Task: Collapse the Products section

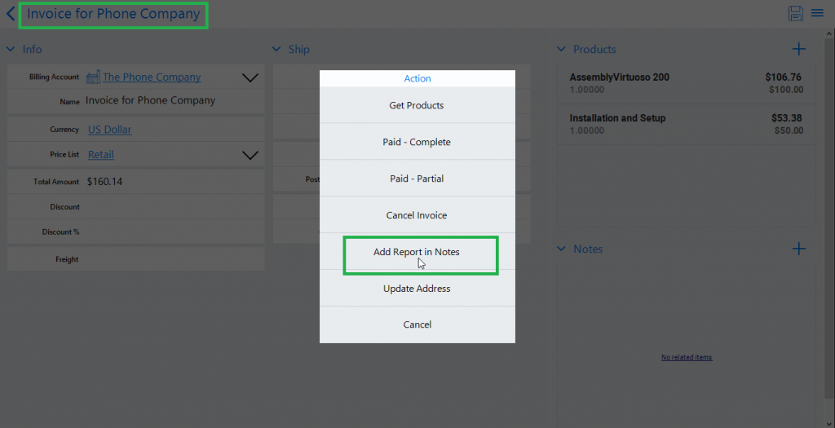Action: tap(561, 50)
